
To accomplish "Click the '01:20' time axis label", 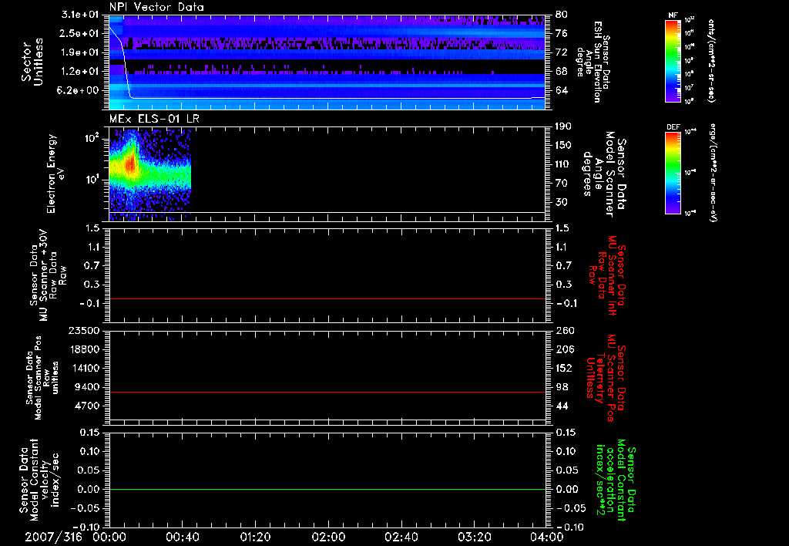I will point(255,538).
